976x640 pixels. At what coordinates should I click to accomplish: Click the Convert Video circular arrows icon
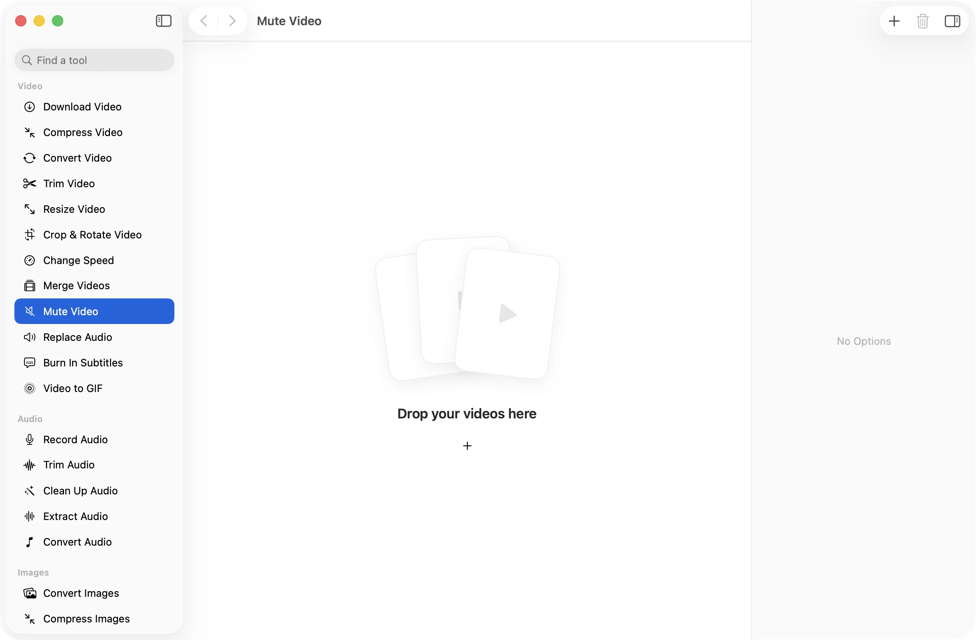coord(30,158)
